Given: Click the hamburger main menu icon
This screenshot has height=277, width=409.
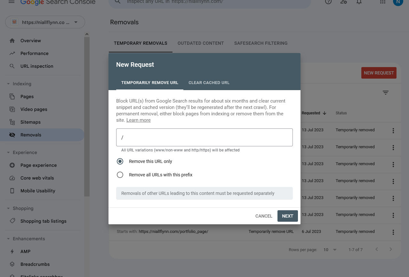Looking at the screenshot, I should 12,2.
